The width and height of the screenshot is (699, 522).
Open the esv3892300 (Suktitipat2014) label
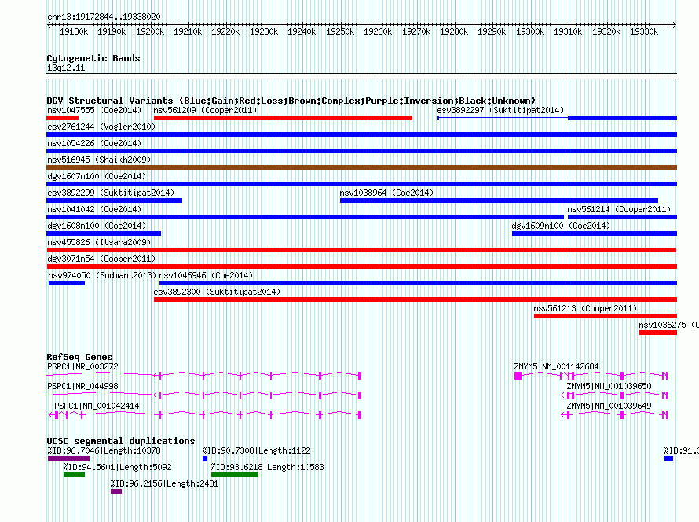(x=217, y=292)
